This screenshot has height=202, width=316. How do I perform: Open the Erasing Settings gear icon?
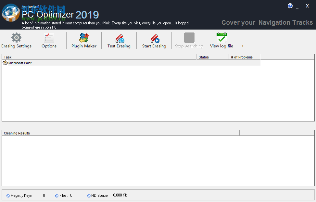click(17, 37)
